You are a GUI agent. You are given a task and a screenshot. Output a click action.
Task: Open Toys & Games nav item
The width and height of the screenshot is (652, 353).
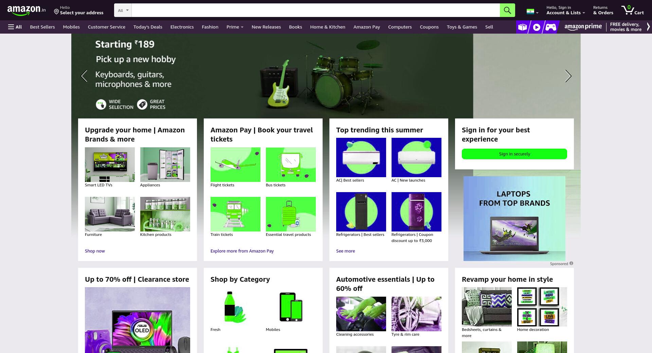coord(462,27)
